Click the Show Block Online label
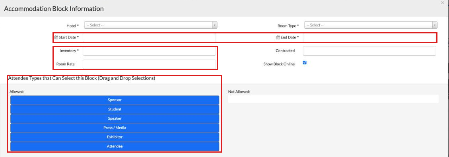This screenshot has width=449, height=157. click(279, 64)
